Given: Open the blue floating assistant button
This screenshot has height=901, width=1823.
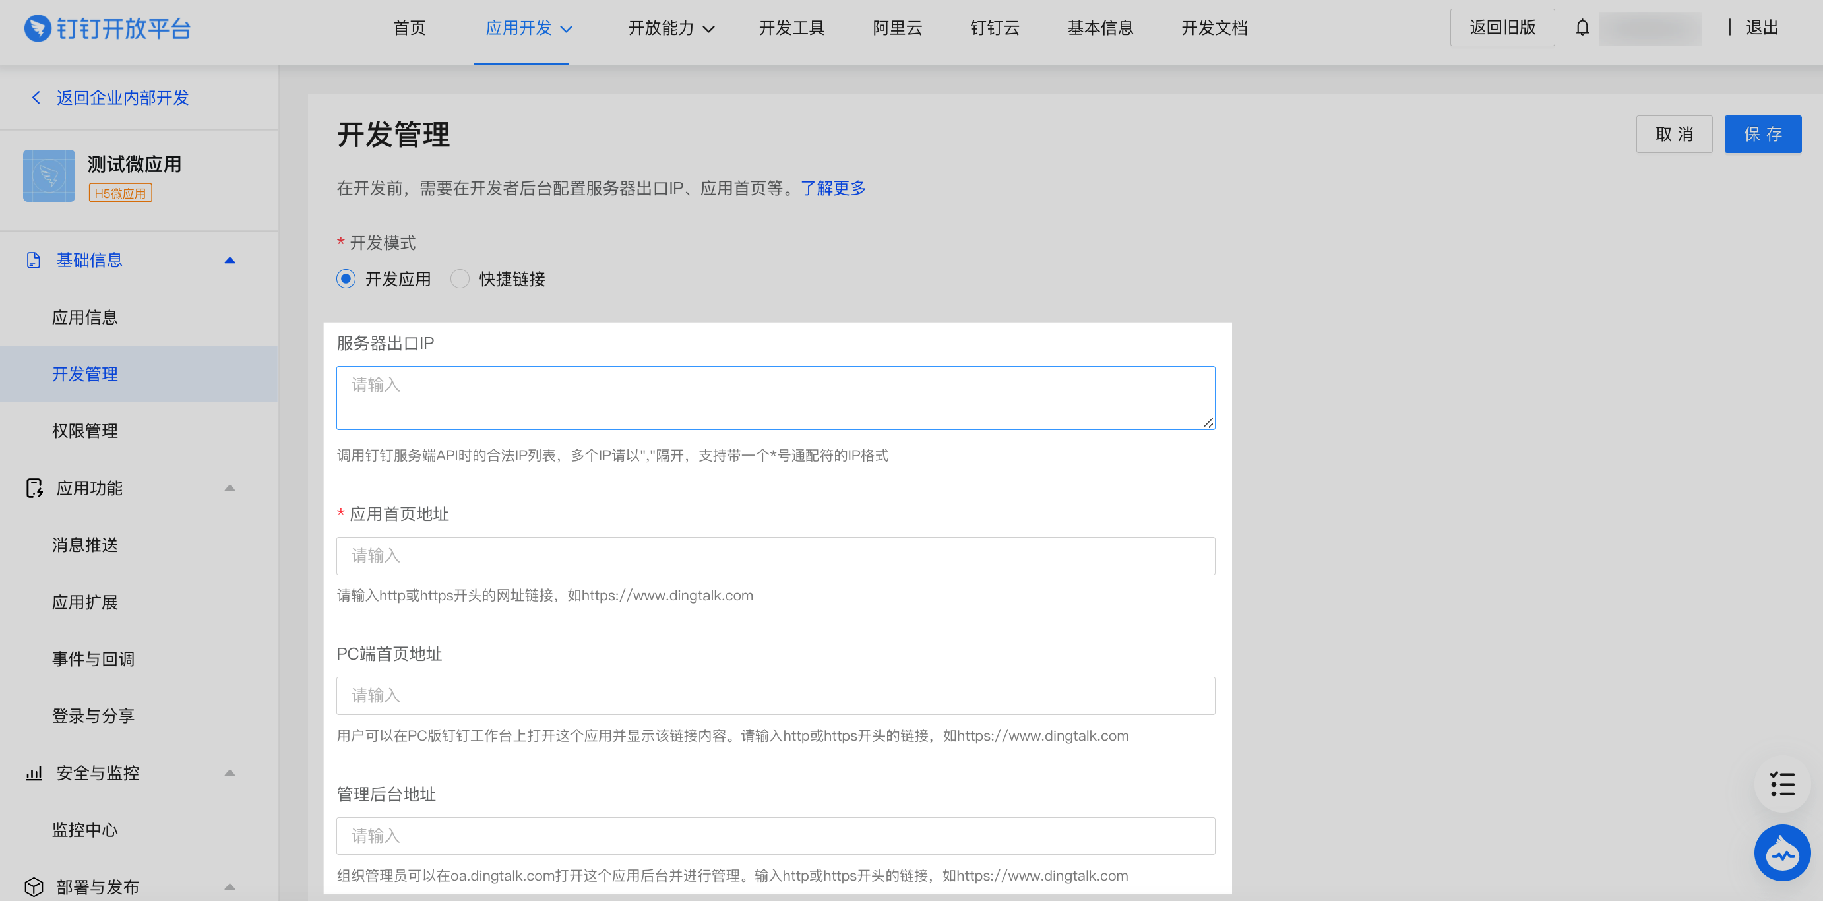Looking at the screenshot, I should click(1782, 853).
